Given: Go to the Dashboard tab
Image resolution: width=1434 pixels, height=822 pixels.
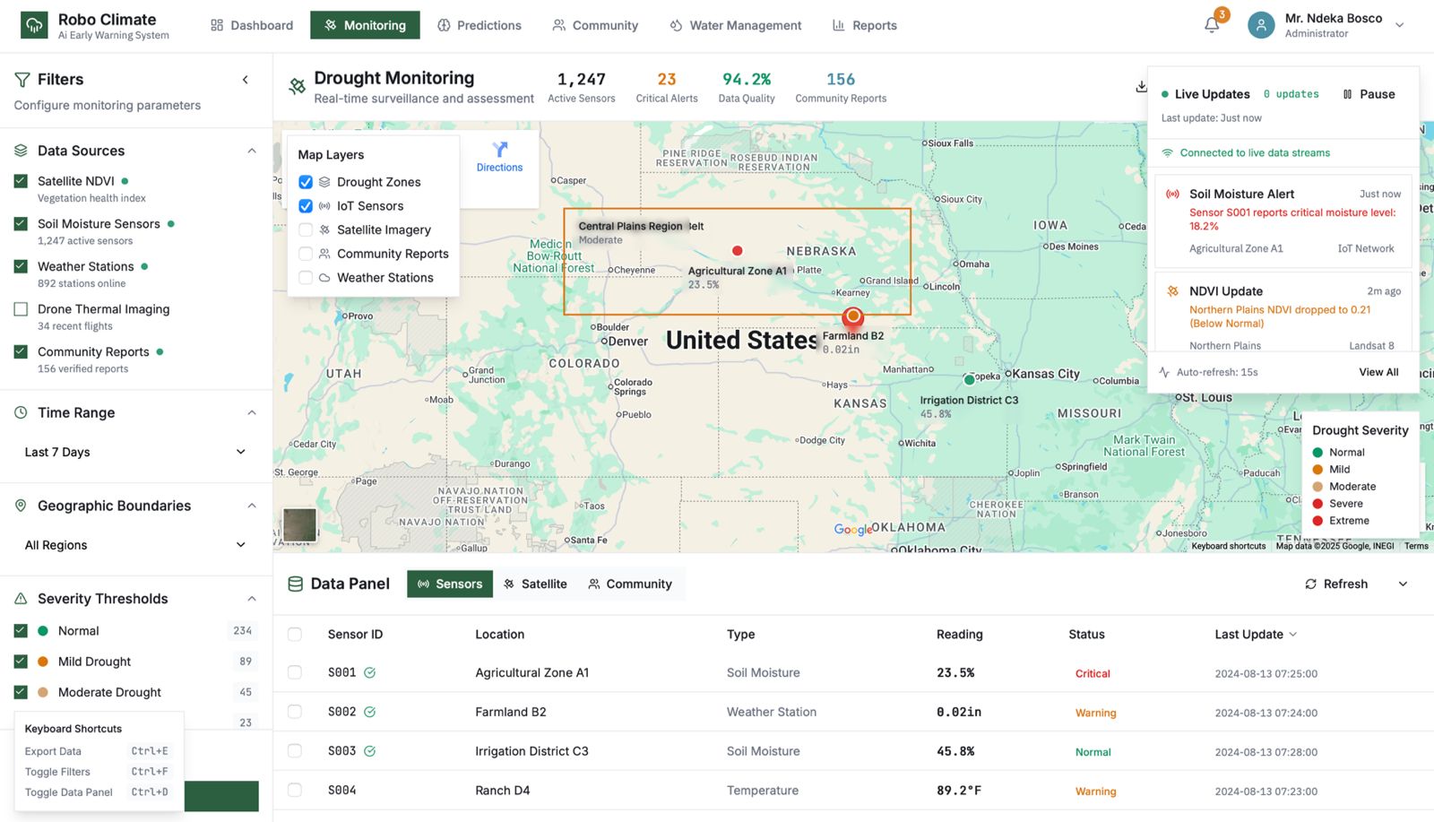Looking at the screenshot, I should tap(252, 25).
